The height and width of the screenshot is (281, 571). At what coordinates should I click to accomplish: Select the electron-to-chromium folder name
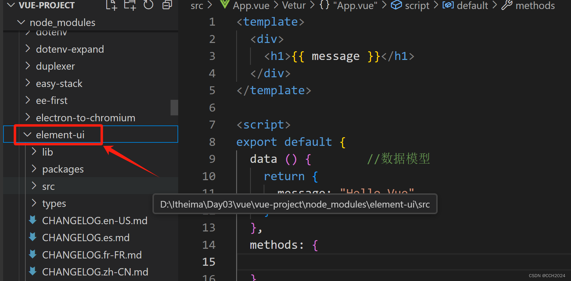click(85, 118)
